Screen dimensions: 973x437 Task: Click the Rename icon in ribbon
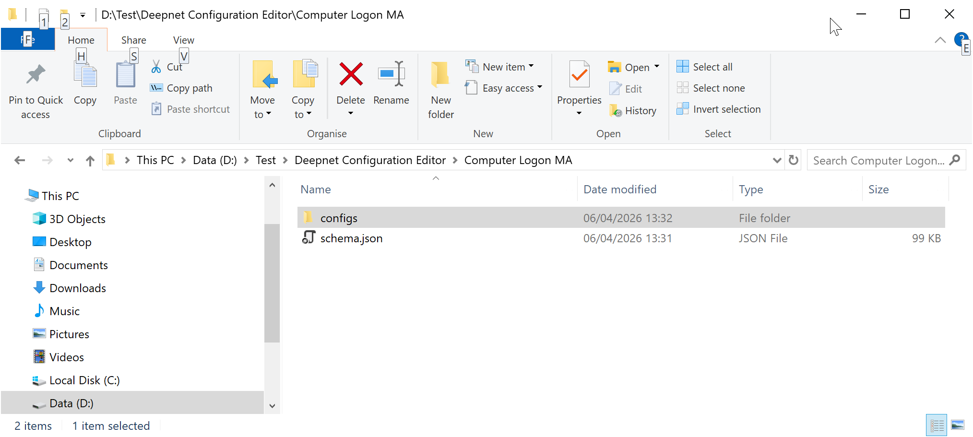tap(391, 74)
